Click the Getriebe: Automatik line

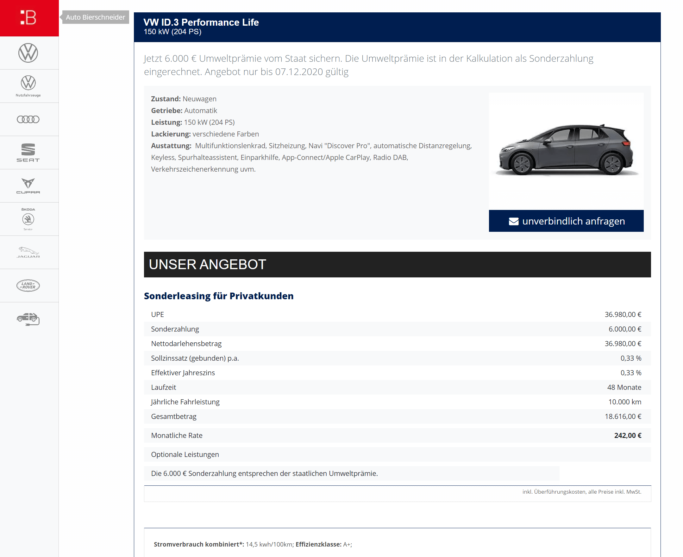pyautogui.click(x=184, y=111)
